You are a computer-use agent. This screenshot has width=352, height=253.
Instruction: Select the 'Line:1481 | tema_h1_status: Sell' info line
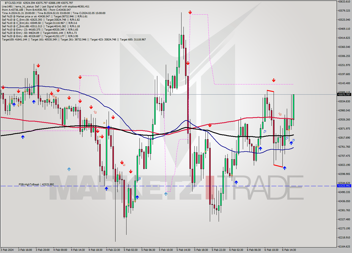(x=45, y=6)
